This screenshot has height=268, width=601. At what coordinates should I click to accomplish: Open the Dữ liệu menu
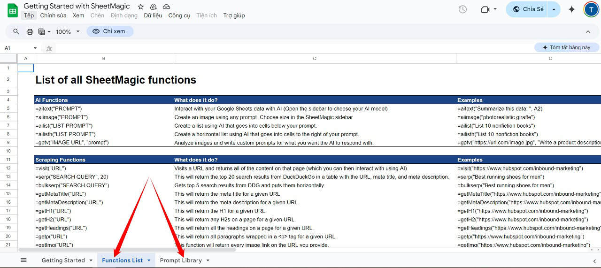tap(153, 15)
